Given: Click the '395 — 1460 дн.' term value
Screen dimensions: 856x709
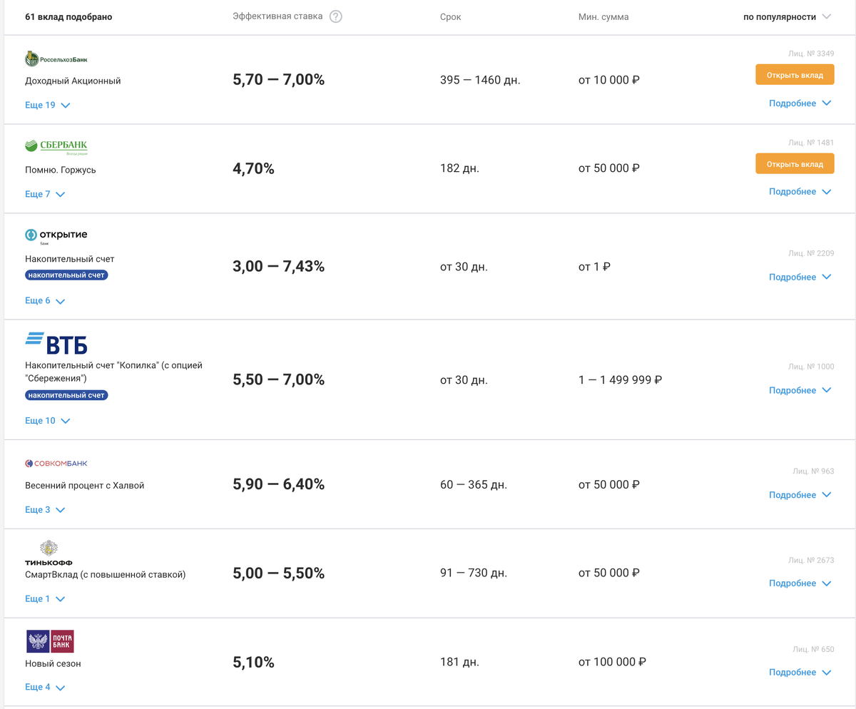Looking at the screenshot, I should [x=481, y=81].
